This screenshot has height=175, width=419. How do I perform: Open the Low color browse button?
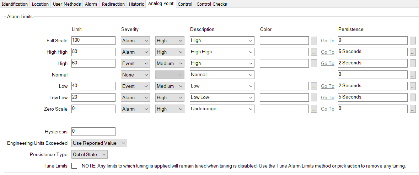click(314, 86)
